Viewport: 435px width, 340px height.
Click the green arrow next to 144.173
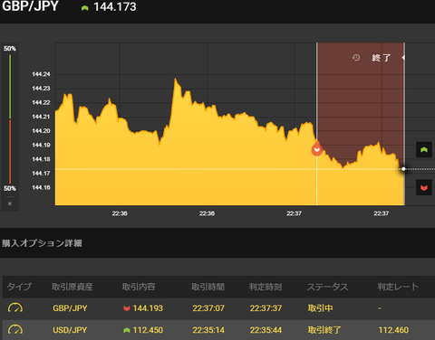85,8
